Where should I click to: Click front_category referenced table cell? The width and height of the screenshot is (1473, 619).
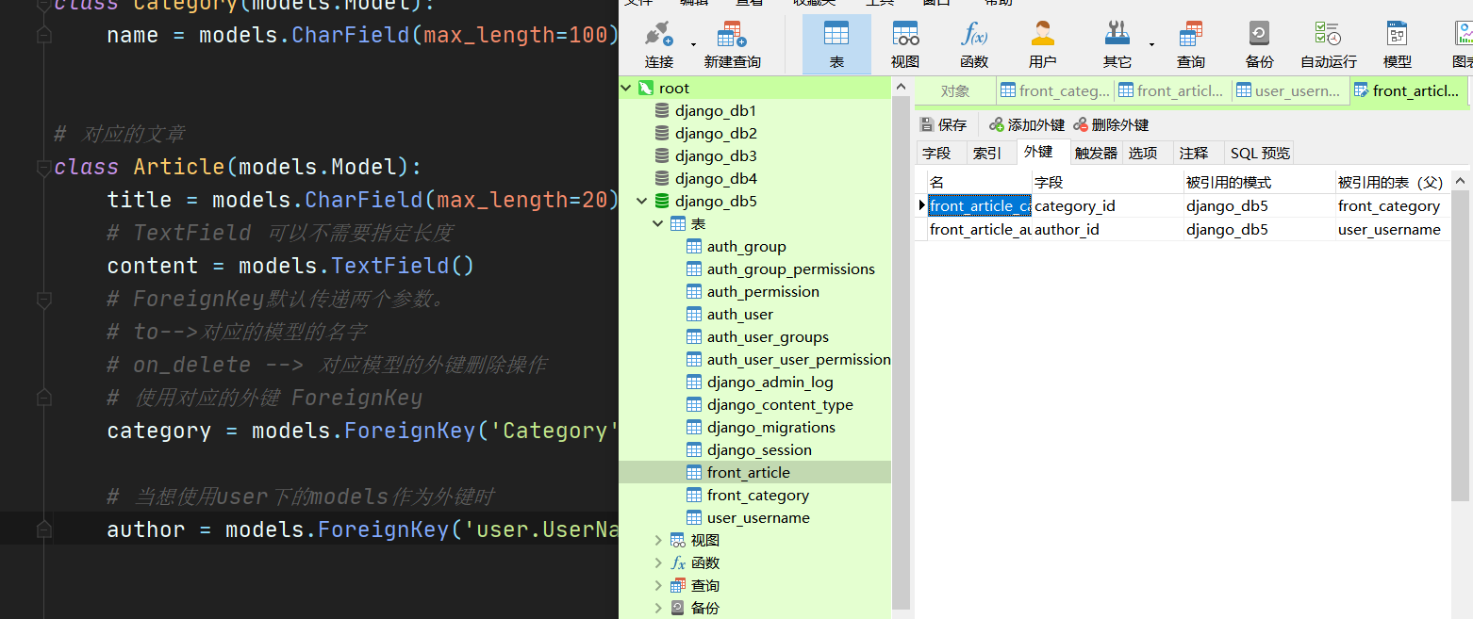(x=1393, y=206)
